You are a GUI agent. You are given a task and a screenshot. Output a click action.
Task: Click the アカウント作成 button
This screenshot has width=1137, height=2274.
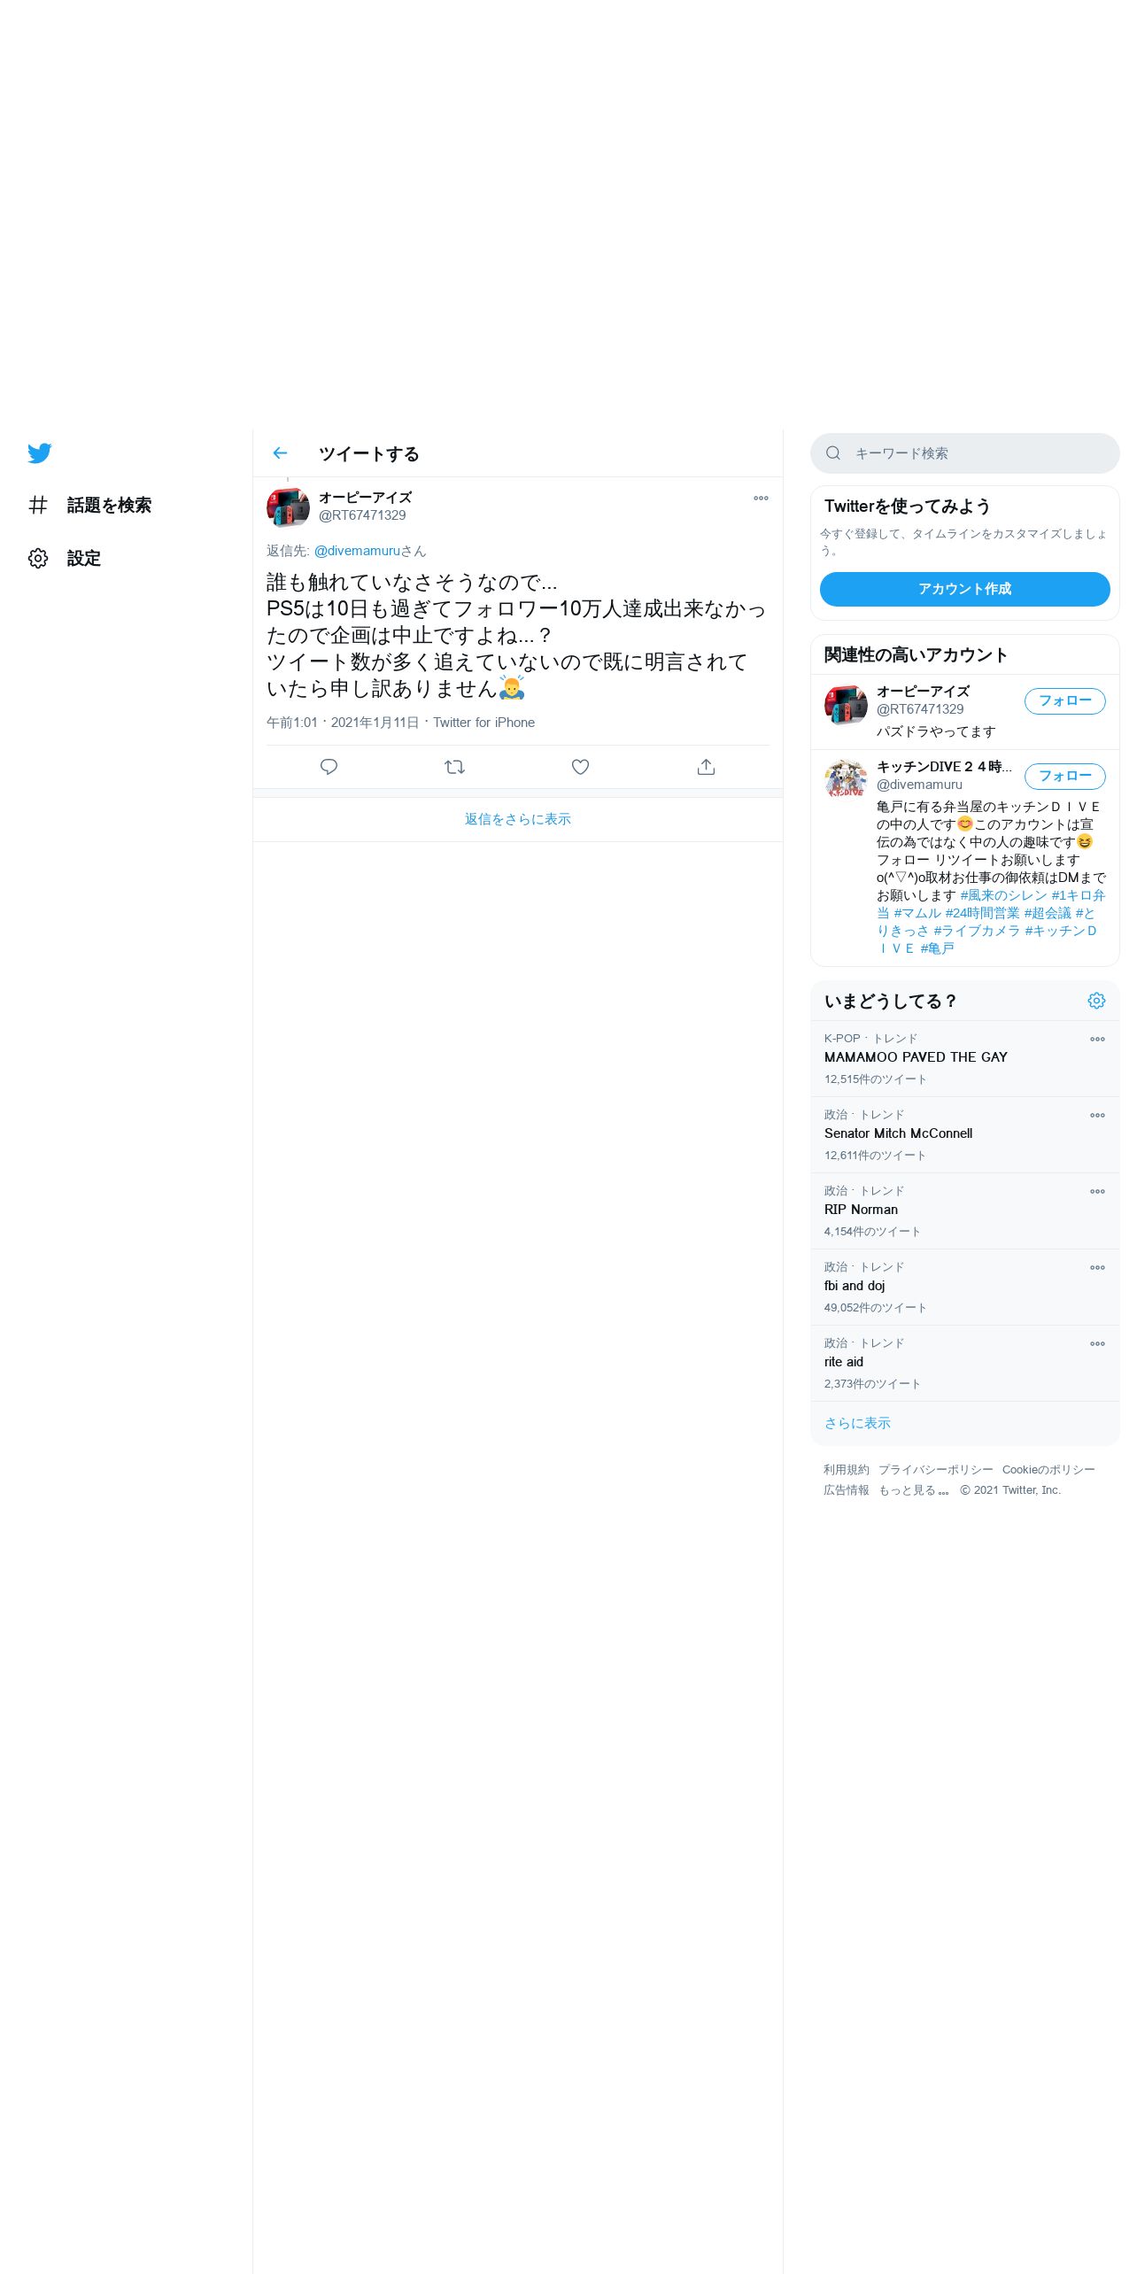(x=964, y=589)
